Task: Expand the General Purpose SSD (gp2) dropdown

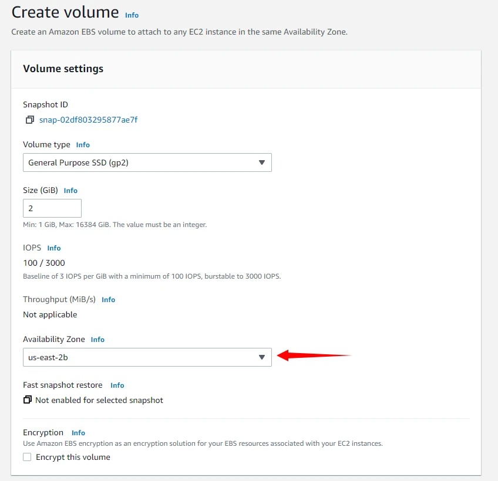Action: tap(147, 162)
